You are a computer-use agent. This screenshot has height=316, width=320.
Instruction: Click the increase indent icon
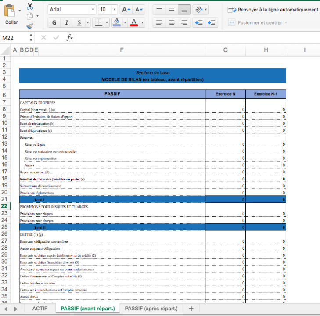pos(212,23)
